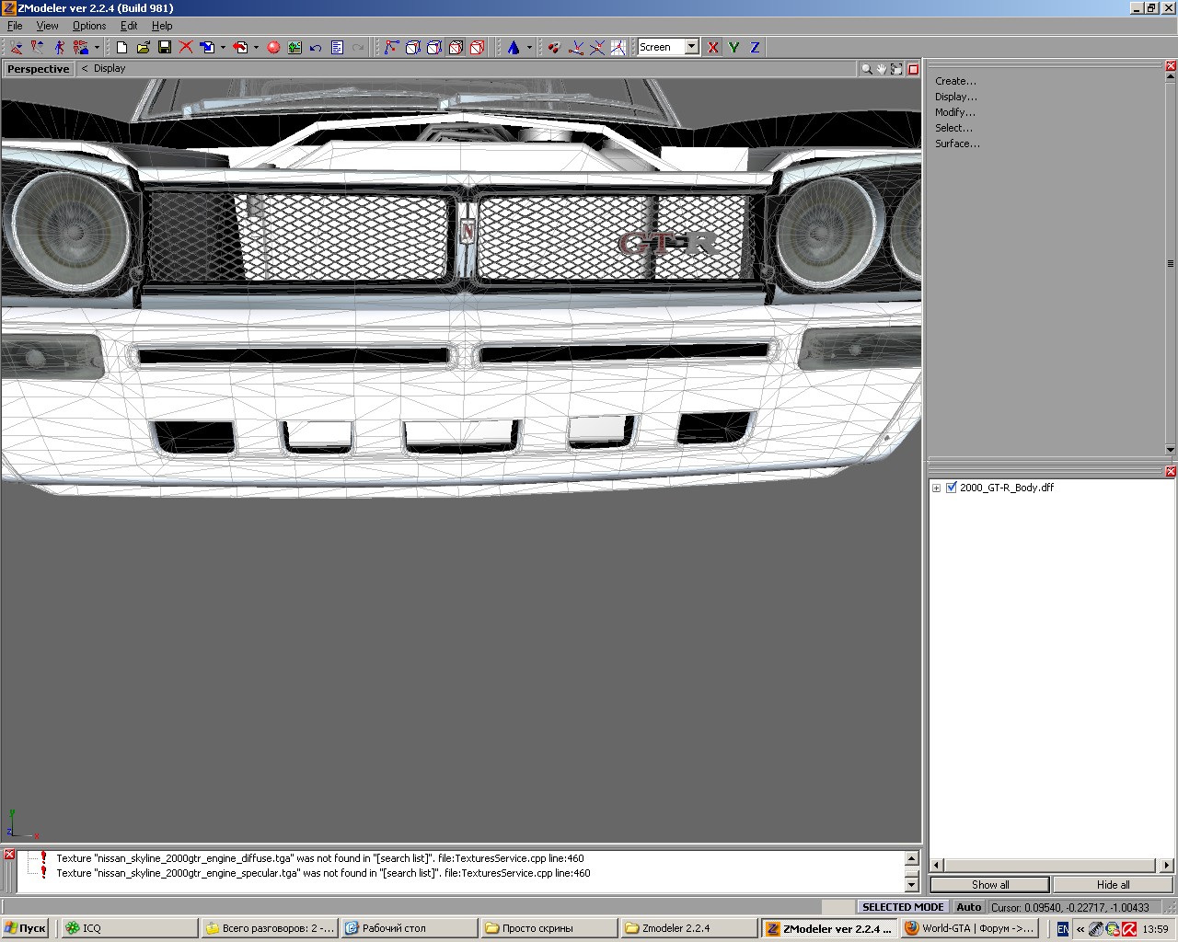Viewport: 1178px width, 942px height.
Task: Toggle SELECTED MODE in status bar
Action: coord(903,907)
